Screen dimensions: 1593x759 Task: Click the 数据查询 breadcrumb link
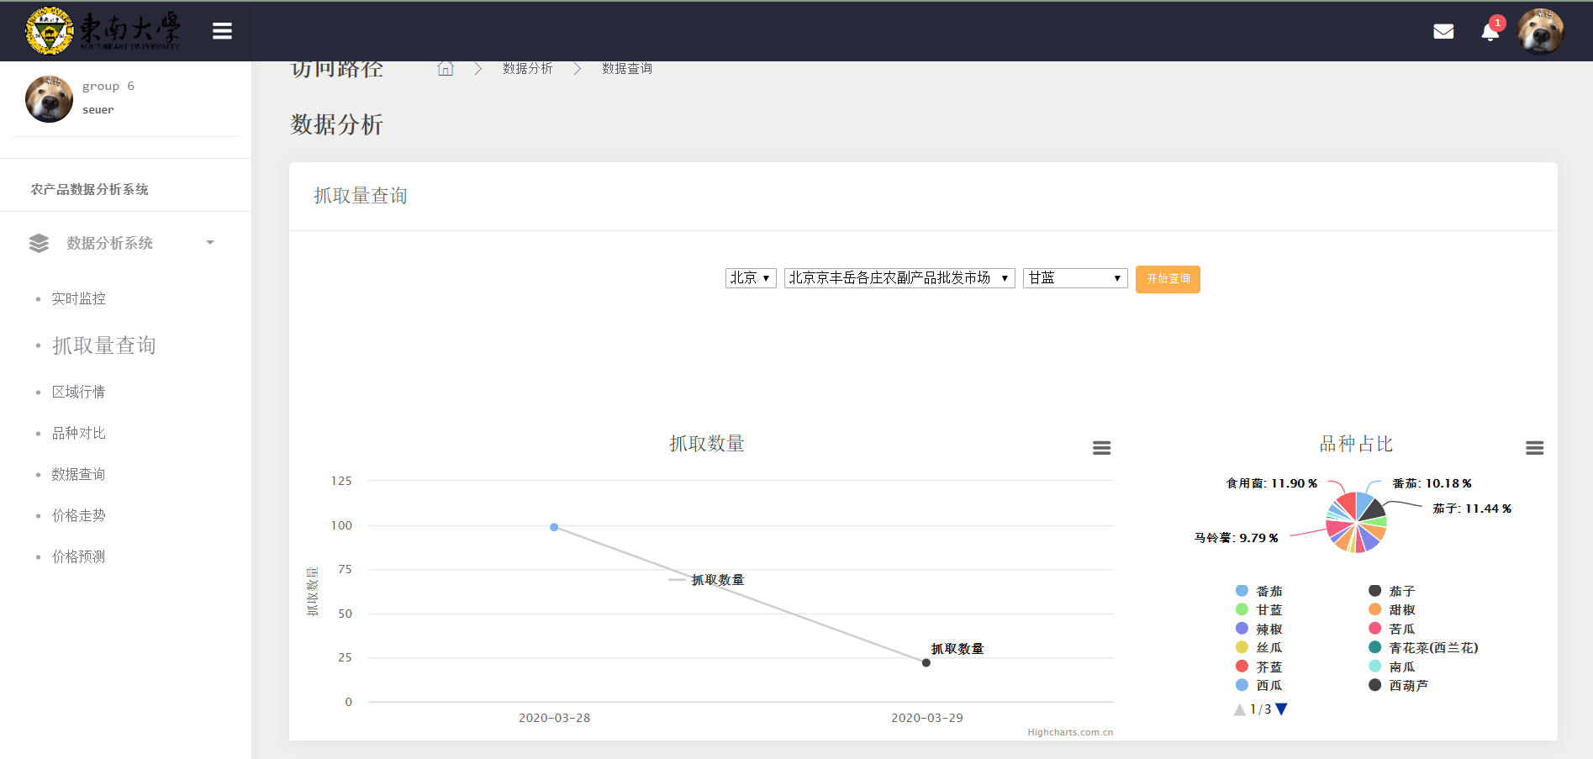(627, 69)
